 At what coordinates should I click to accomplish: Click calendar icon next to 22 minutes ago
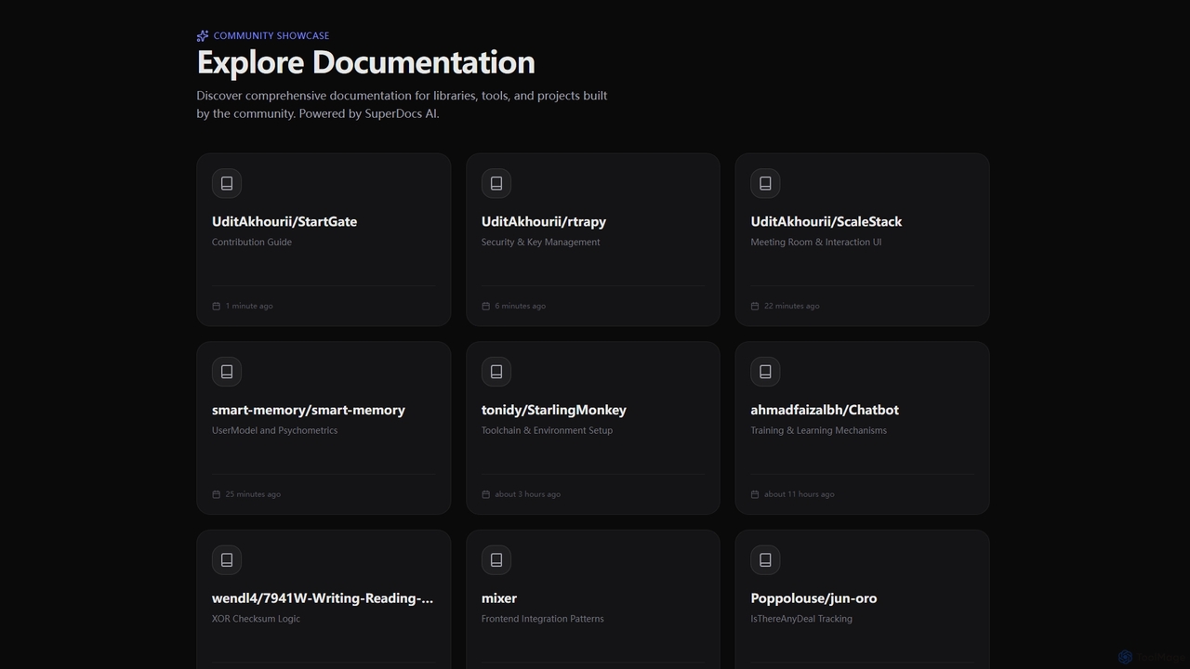755,306
